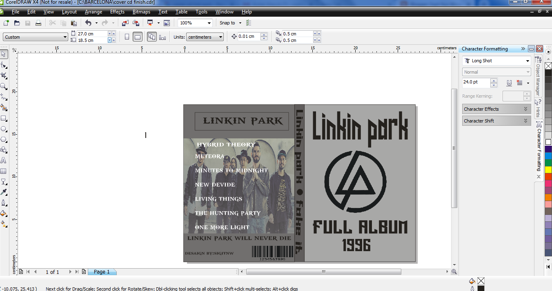
Task: Open a file with folder icon
Action: pos(17,23)
